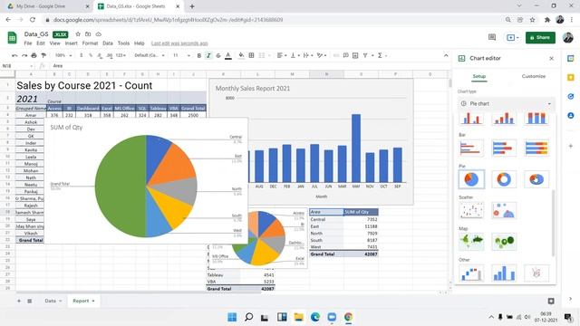Select the doughnut chart thumbnail
The height and width of the screenshot is (326, 580).
point(504,179)
